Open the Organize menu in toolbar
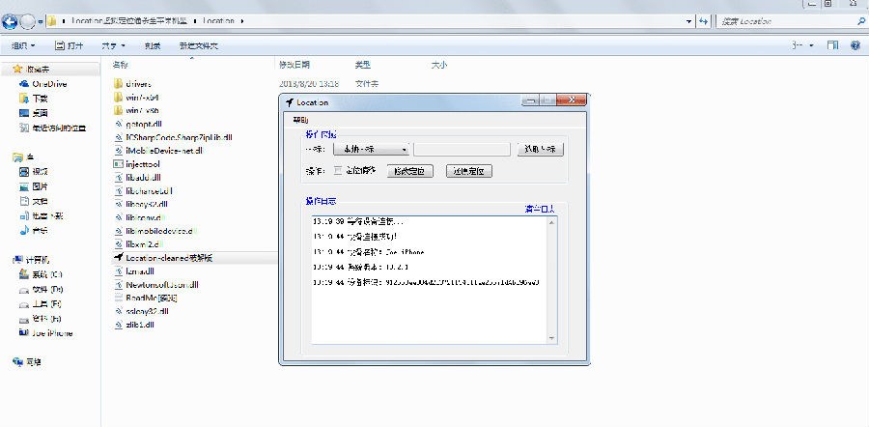 tap(23, 45)
